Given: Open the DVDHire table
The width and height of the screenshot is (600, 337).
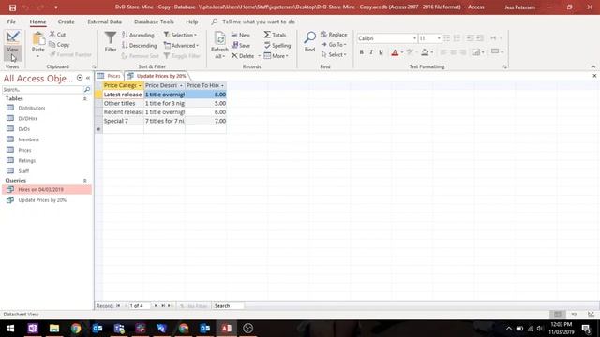Looking at the screenshot, I should click(x=27, y=119).
